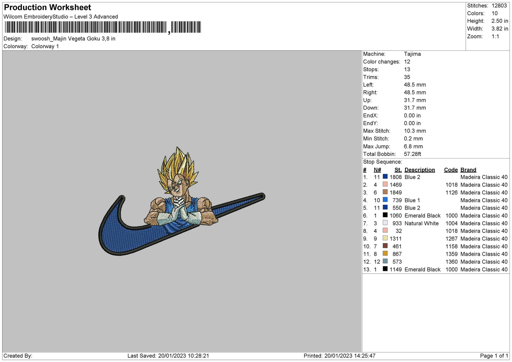Click the Max Stitch value 10.3 mm
Viewport: 512px width, 362px height.
point(415,131)
